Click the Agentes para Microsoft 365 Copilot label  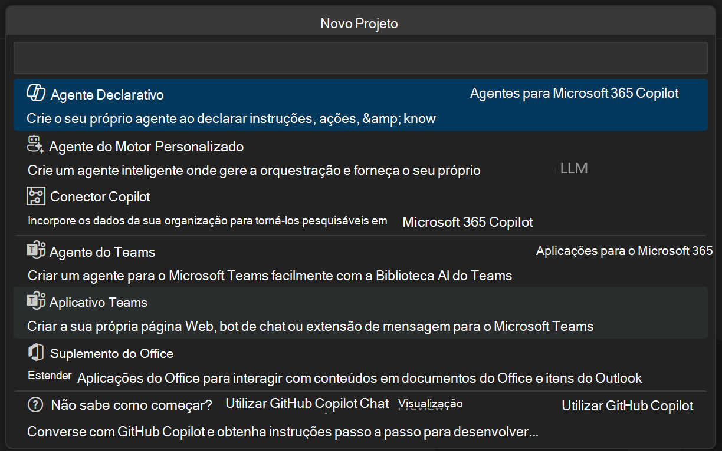pos(575,92)
